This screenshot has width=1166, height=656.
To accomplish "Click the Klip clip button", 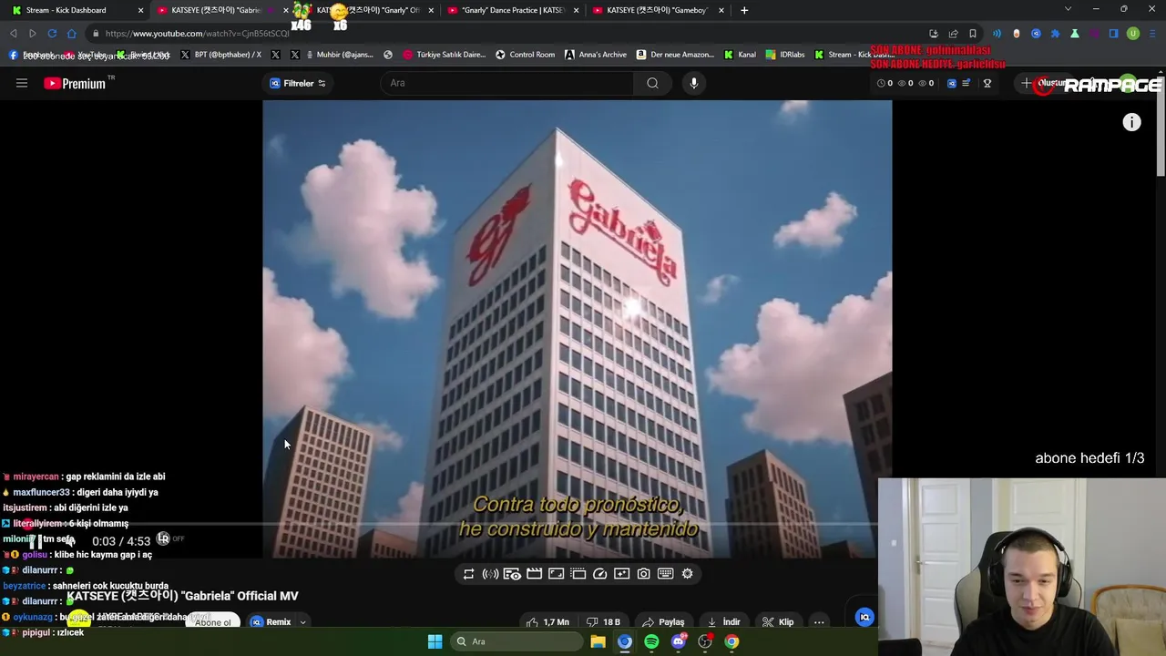I will click(x=778, y=622).
